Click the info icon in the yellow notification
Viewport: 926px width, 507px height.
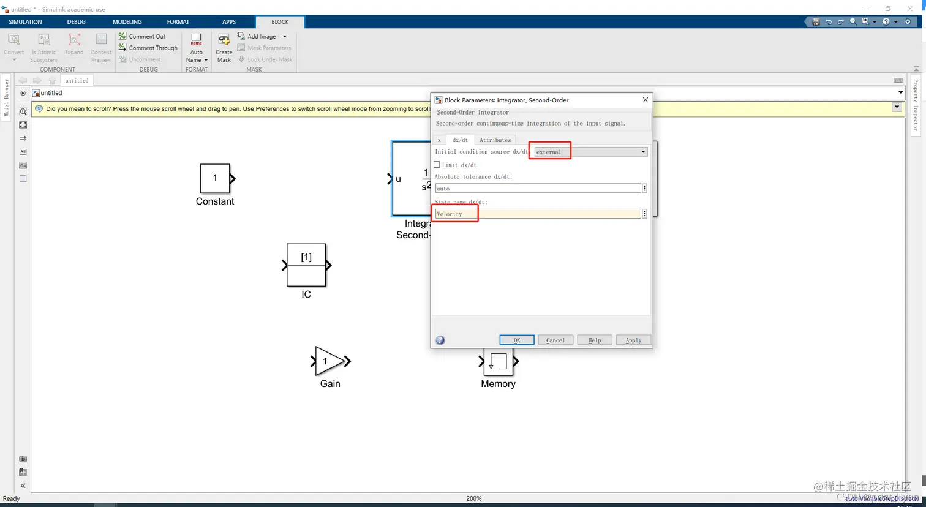(39, 108)
